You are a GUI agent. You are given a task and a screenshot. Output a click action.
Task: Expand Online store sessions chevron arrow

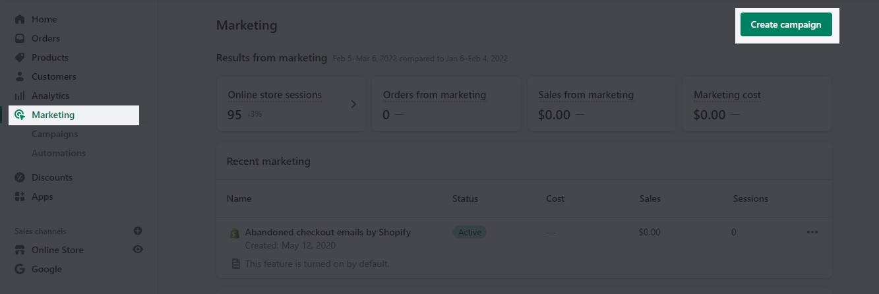pos(353,104)
